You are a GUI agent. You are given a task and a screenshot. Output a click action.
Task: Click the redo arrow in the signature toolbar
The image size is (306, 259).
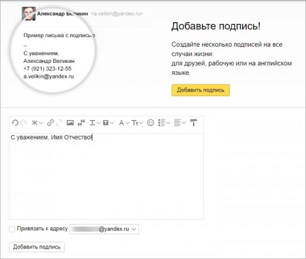23,123
